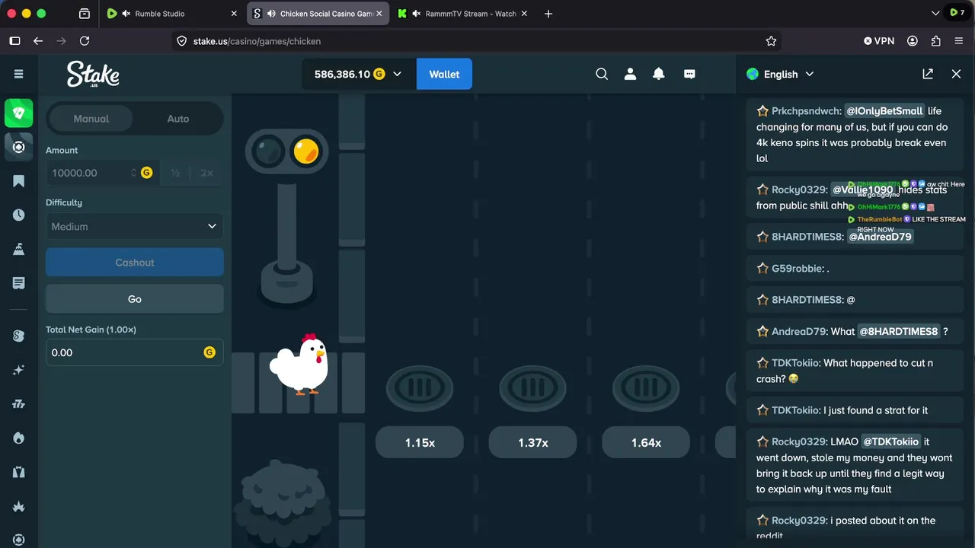Select the 1.37x multiplier tile
This screenshot has height=548, width=975.
533,442
